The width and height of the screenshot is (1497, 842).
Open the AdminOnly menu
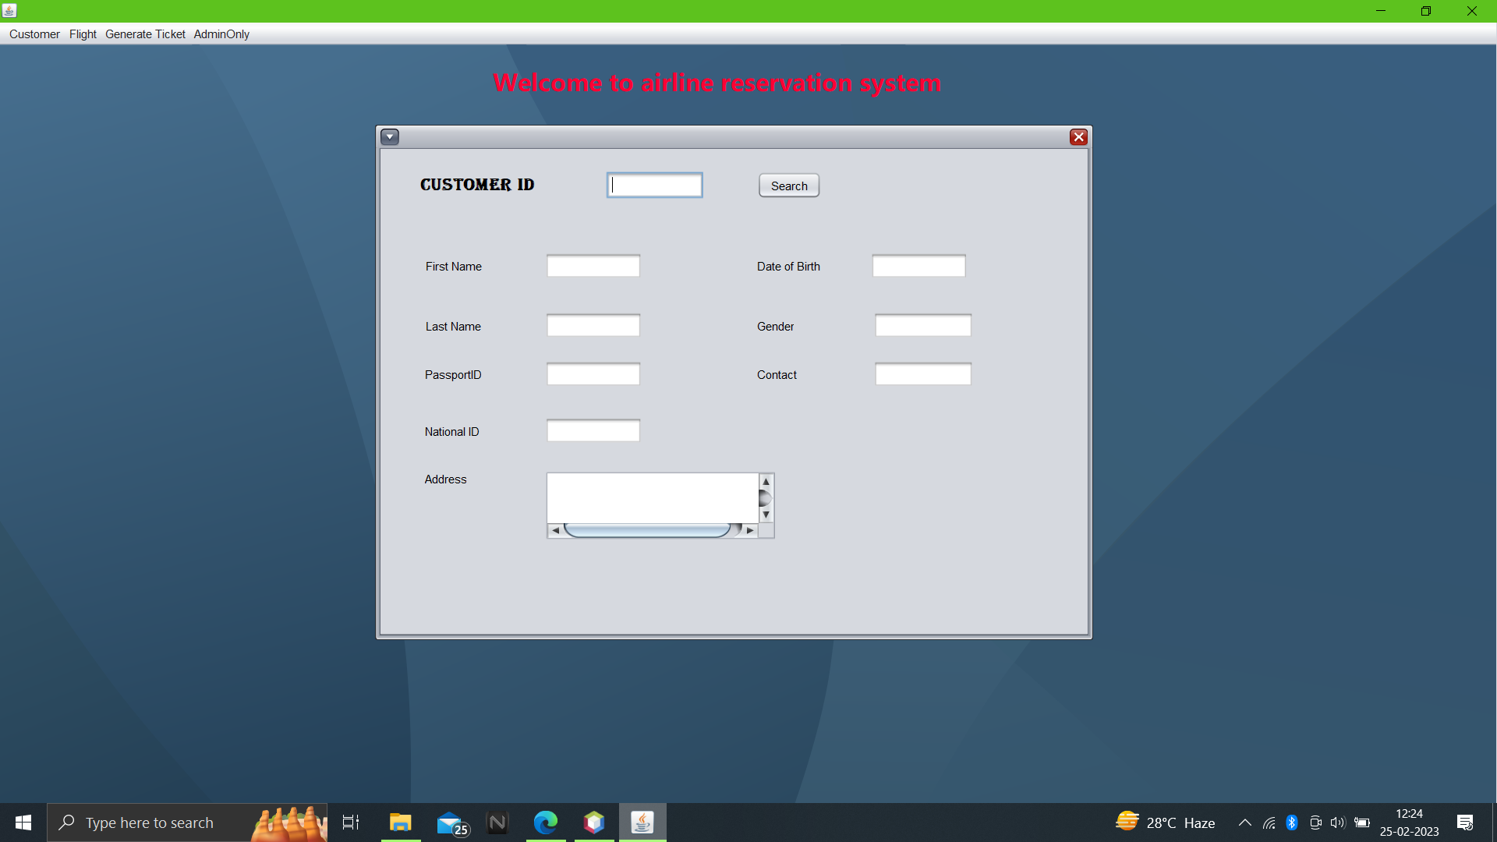click(x=221, y=34)
